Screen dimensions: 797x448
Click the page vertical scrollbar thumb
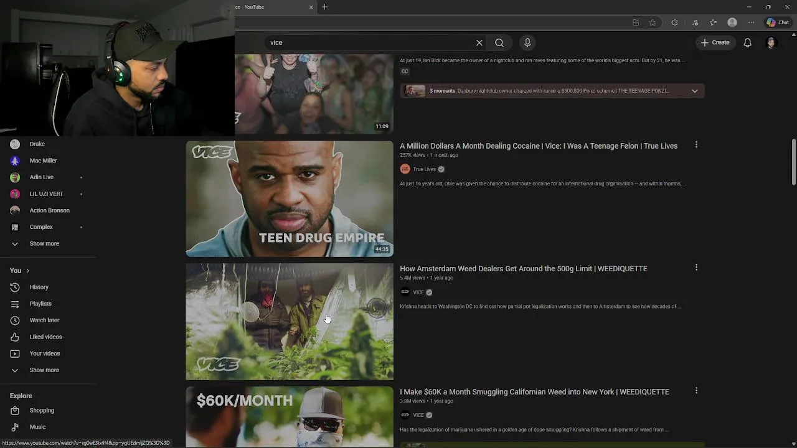click(x=793, y=162)
